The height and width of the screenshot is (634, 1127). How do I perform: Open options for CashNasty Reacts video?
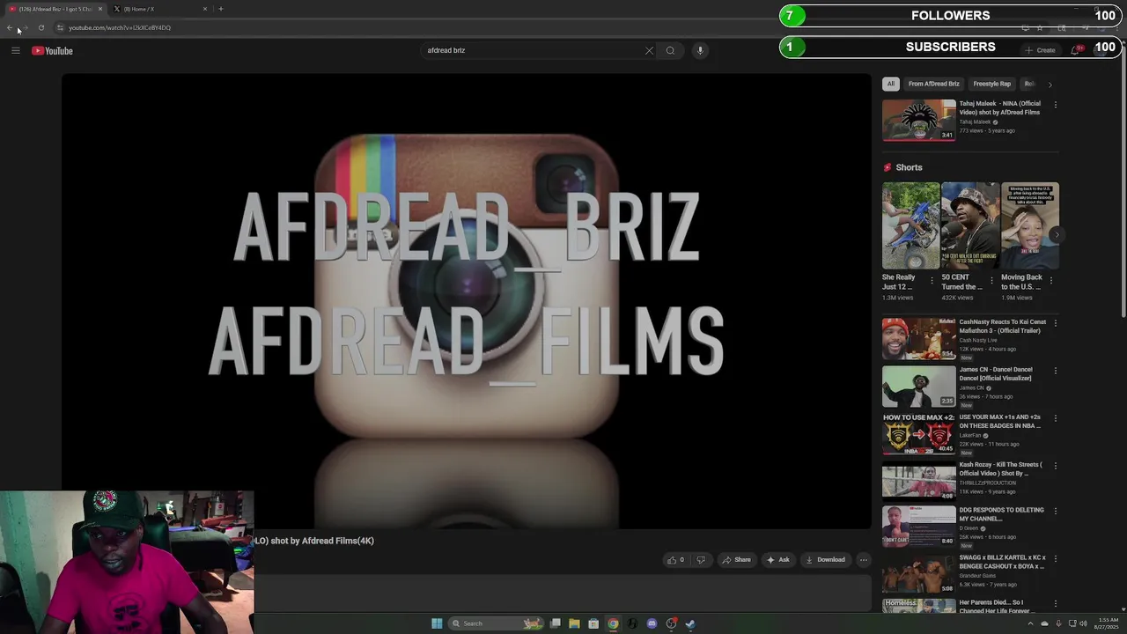tap(1055, 323)
